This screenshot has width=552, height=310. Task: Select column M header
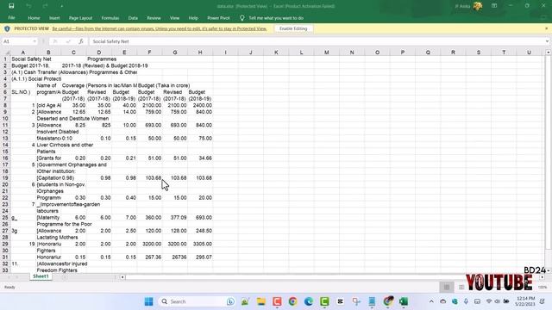pyautogui.click(x=327, y=53)
